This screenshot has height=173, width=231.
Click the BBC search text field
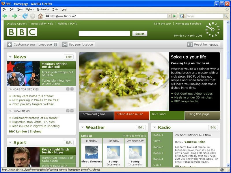coord(104,34)
